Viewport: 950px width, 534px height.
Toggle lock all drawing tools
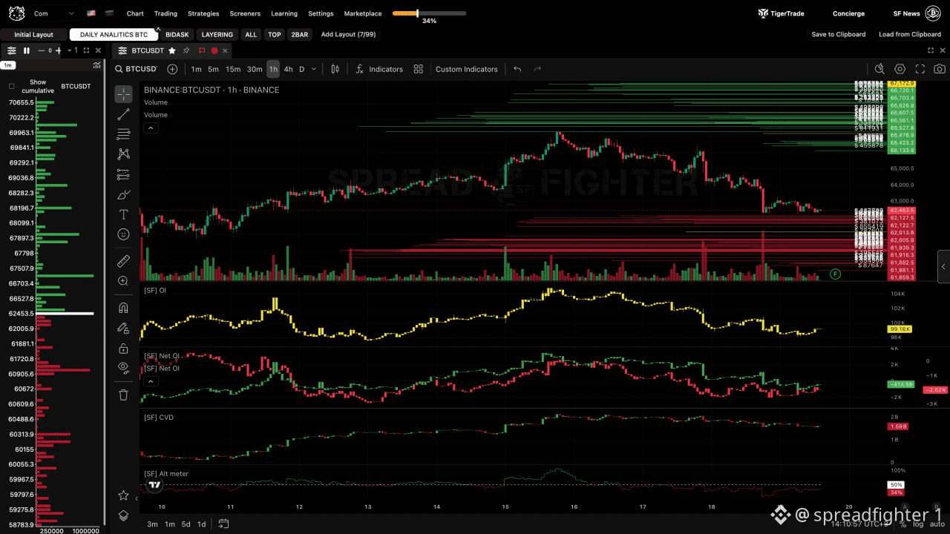coord(123,348)
